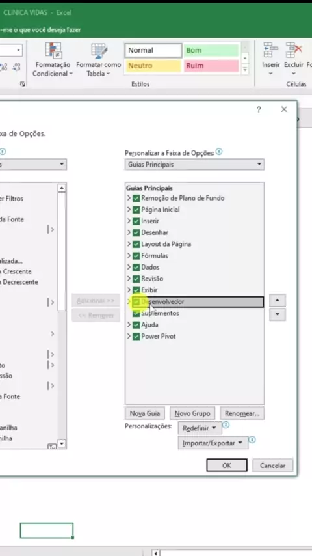
Task: Expand the Página Inicial tree node
Action: click(x=129, y=210)
